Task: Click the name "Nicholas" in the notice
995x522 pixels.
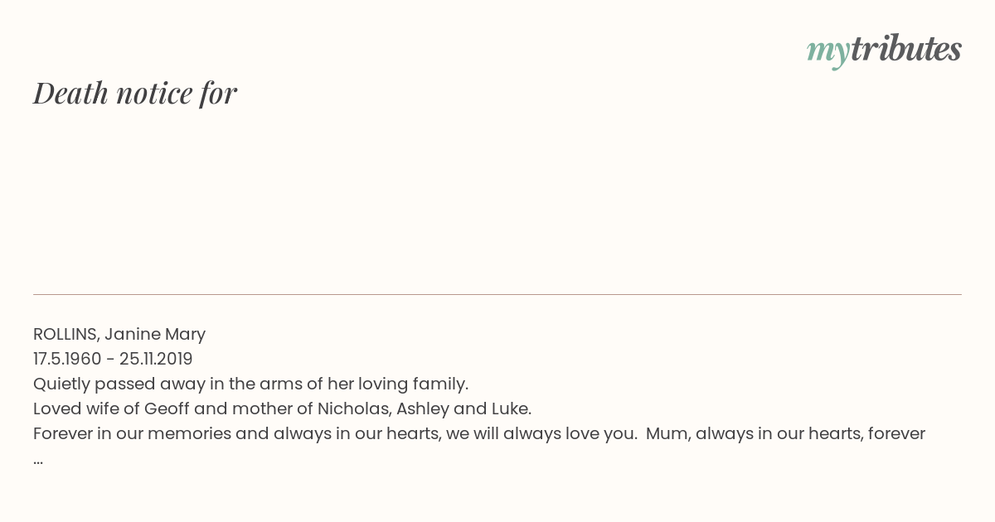Action: click(353, 408)
